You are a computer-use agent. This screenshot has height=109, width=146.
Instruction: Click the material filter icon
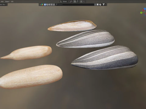(x=52, y=5)
